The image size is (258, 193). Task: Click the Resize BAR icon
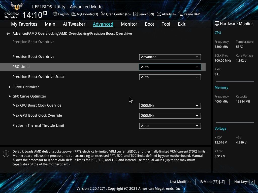180,14
